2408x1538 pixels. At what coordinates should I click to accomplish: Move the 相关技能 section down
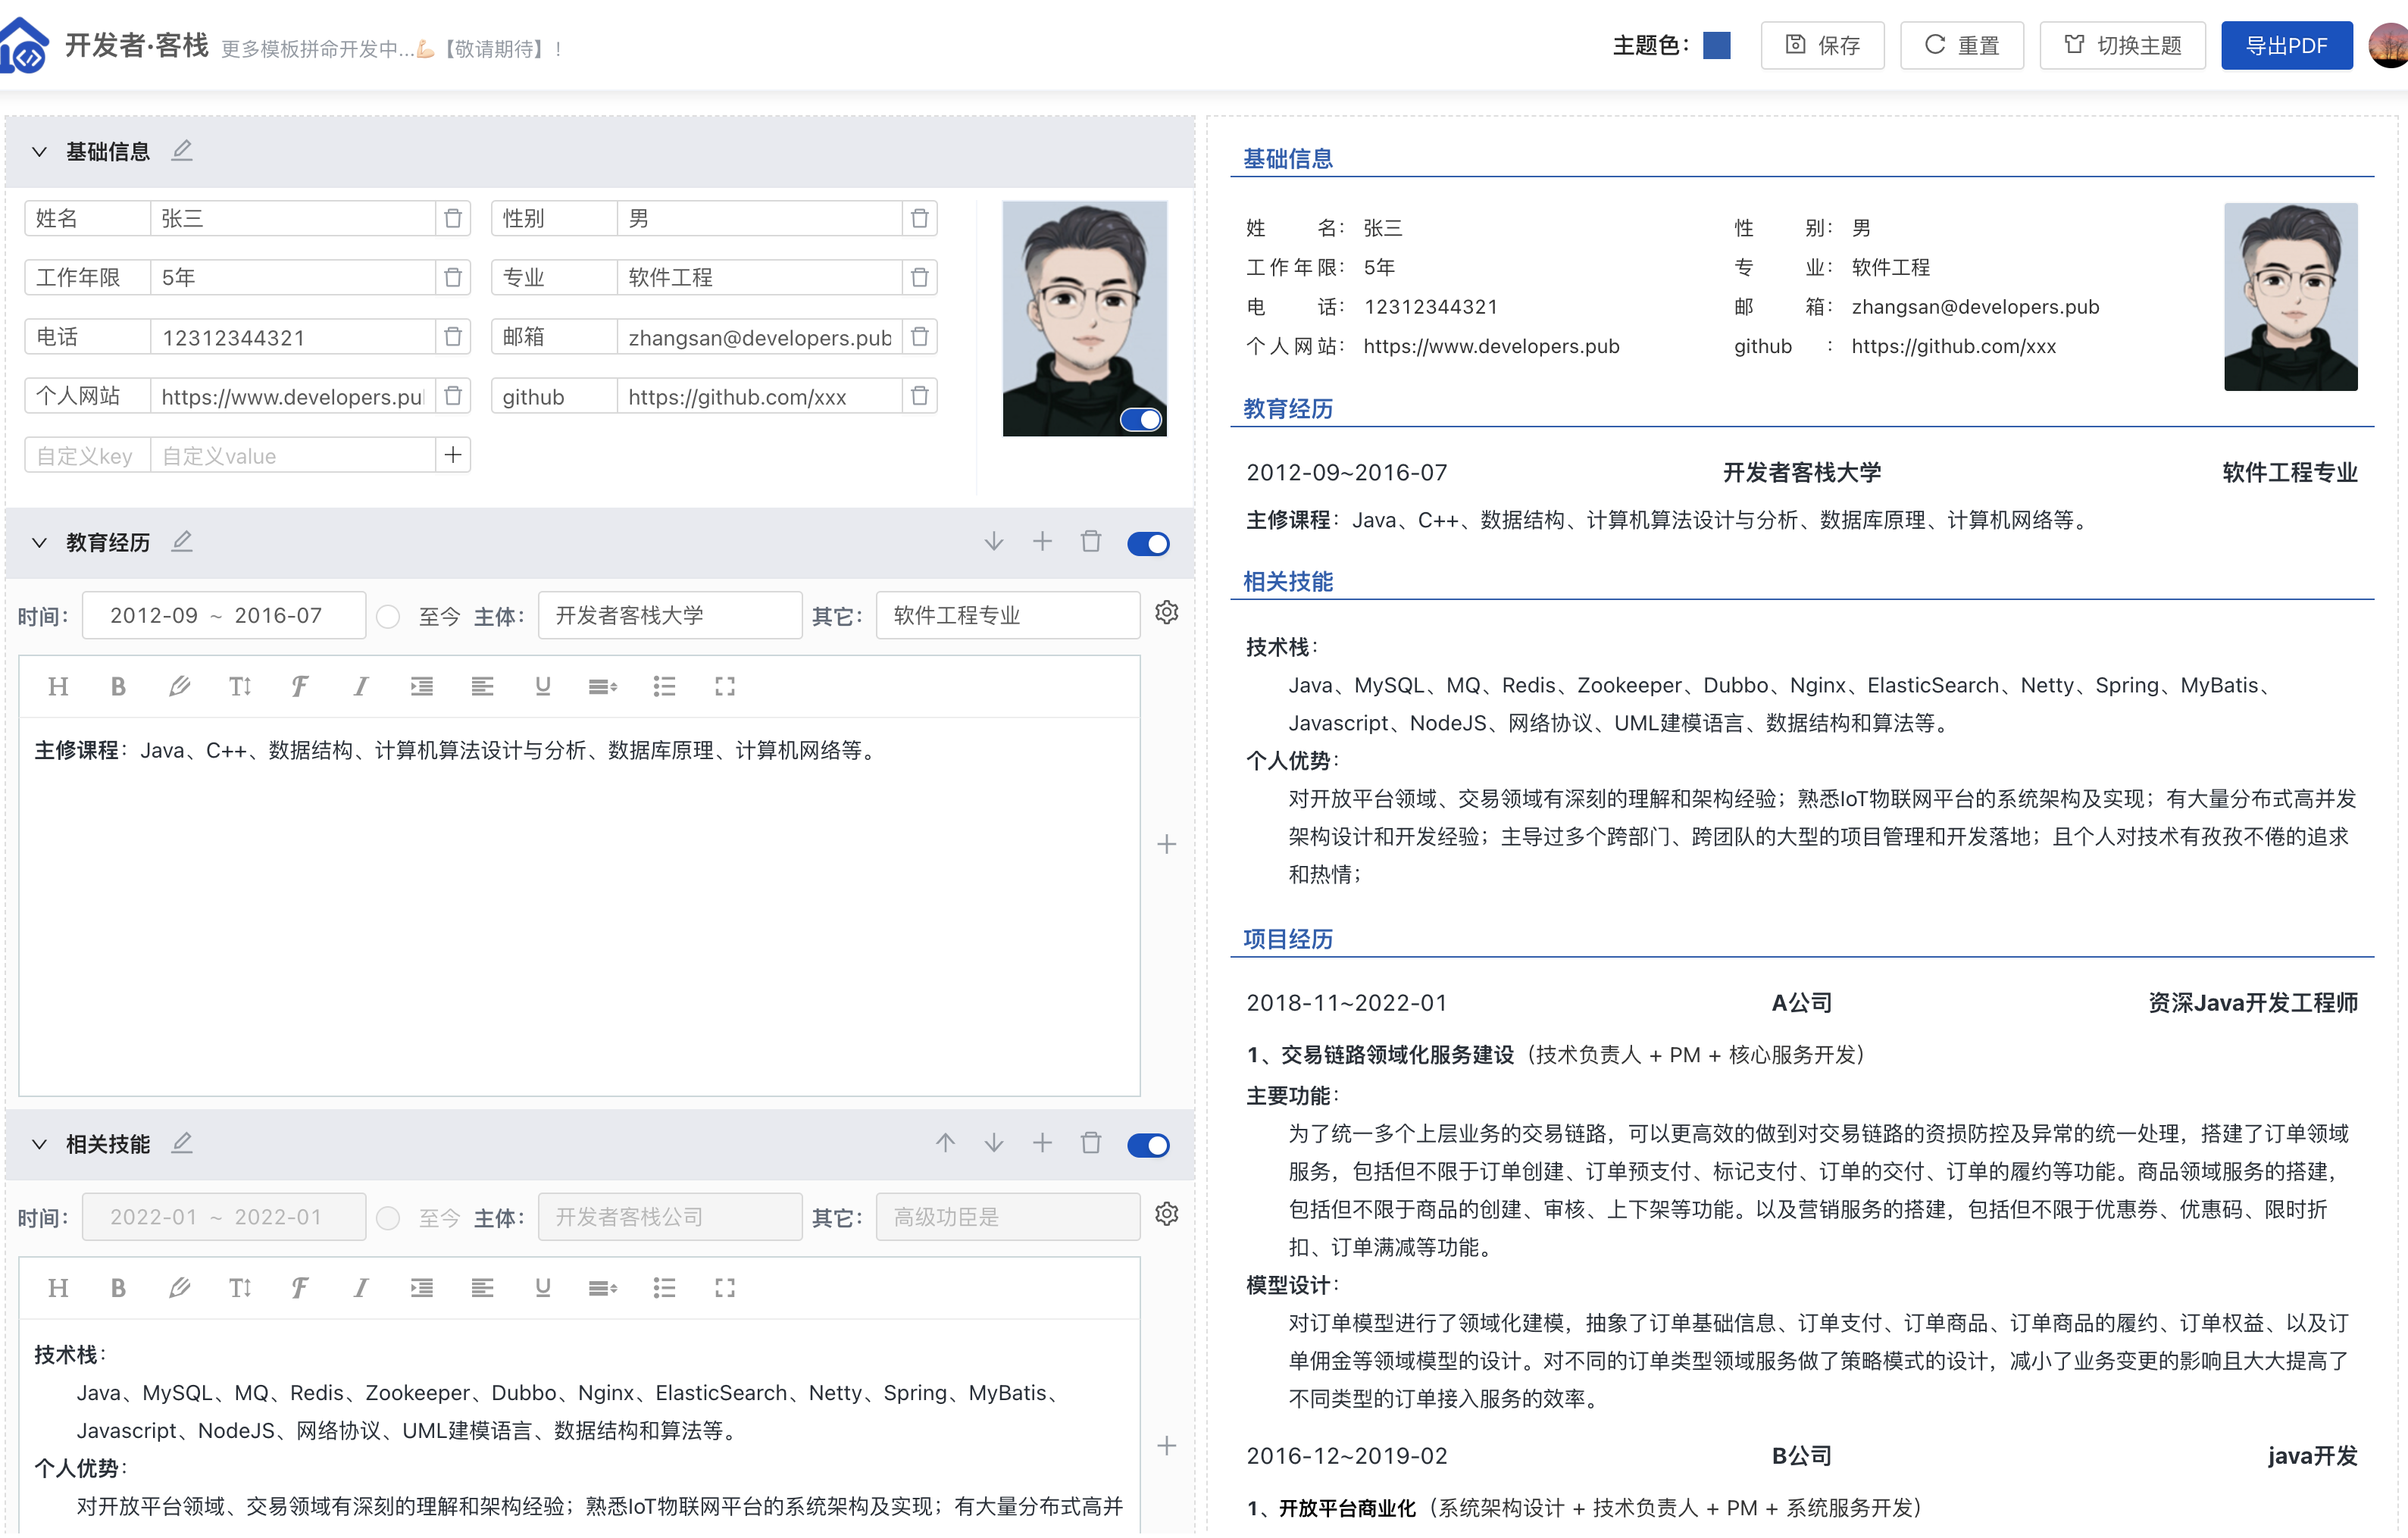click(993, 1143)
